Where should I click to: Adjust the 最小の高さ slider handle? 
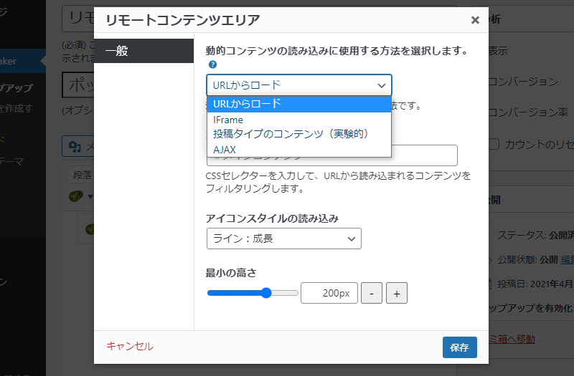click(x=266, y=293)
